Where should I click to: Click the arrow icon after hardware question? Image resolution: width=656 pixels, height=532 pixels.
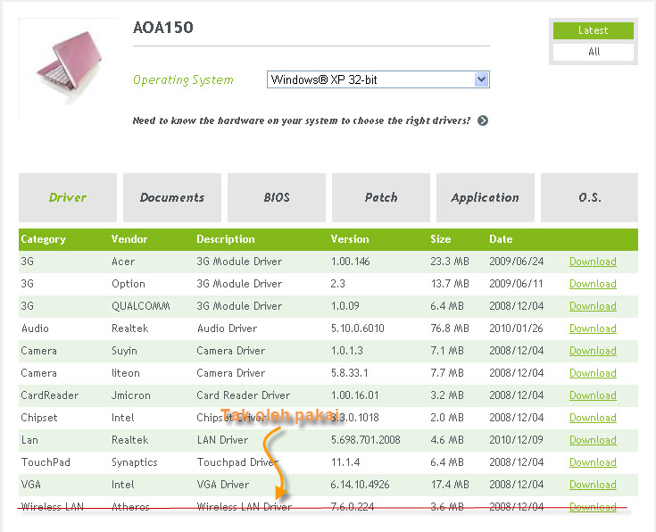coord(483,121)
